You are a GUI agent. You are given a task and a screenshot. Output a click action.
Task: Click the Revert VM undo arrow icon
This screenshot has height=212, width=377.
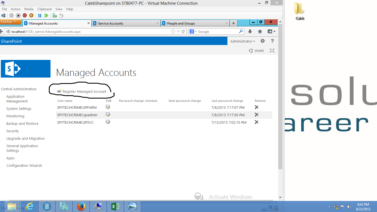(61, 15)
